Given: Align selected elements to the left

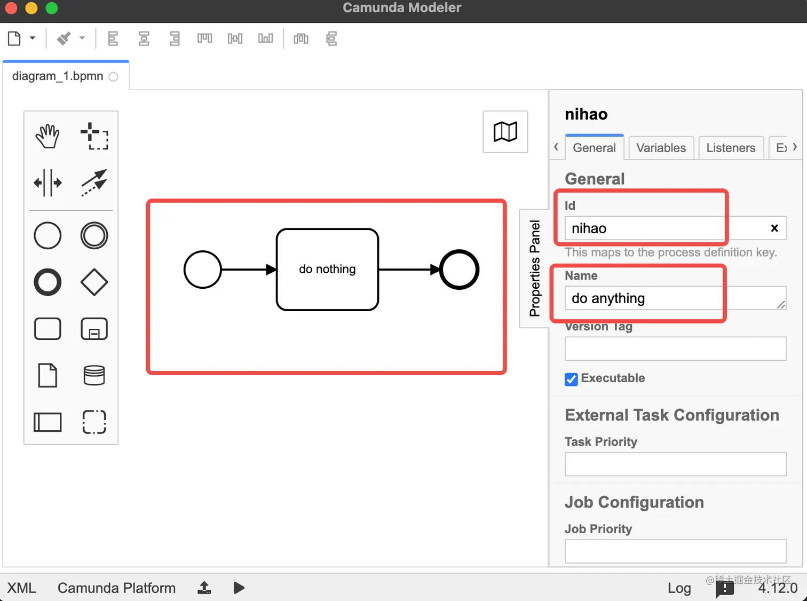Looking at the screenshot, I should [113, 38].
